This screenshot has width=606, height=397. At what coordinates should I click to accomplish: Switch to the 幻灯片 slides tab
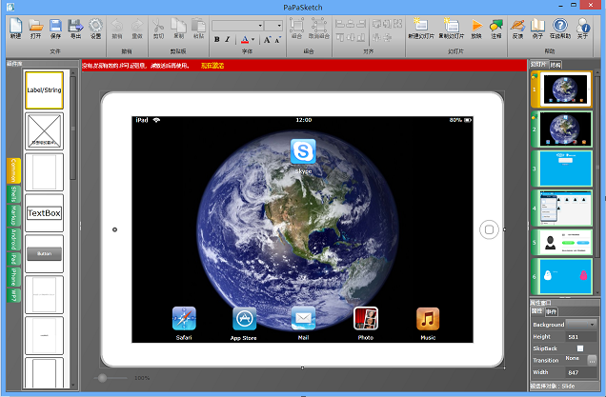coord(538,65)
